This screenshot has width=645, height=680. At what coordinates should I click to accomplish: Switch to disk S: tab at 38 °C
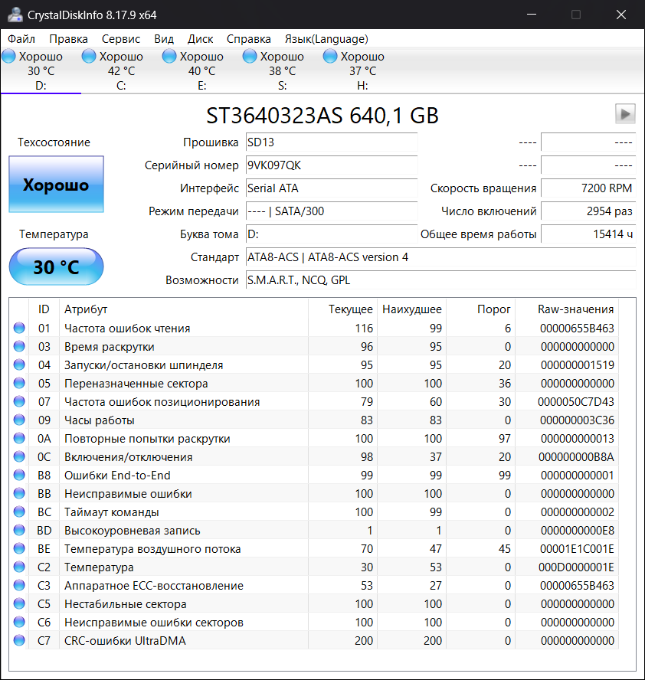click(x=282, y=70)
